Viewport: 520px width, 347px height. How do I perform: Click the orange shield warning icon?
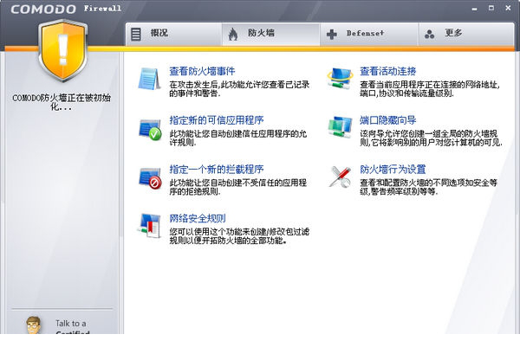click(62, 50)
